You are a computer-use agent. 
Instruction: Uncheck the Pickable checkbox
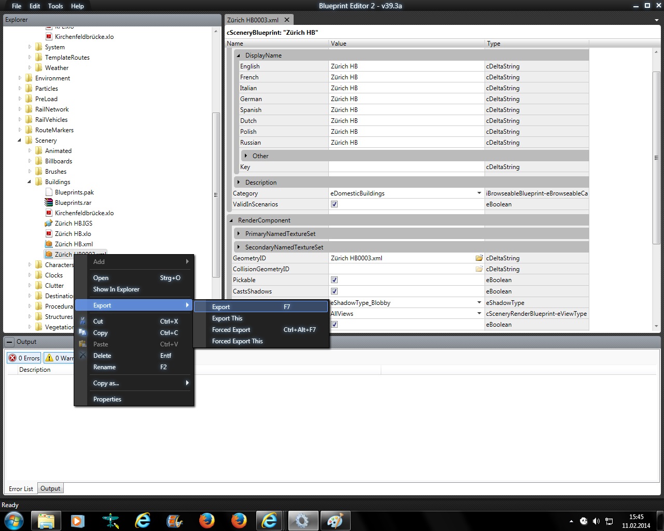coord(335,280)
